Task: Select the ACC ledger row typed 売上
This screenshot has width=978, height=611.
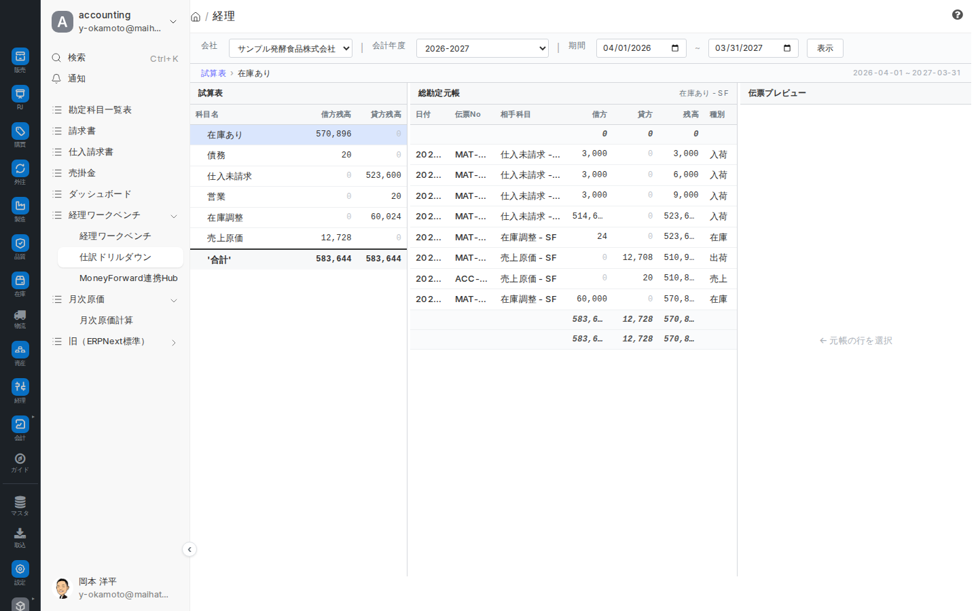Action: tap(573, 279)
